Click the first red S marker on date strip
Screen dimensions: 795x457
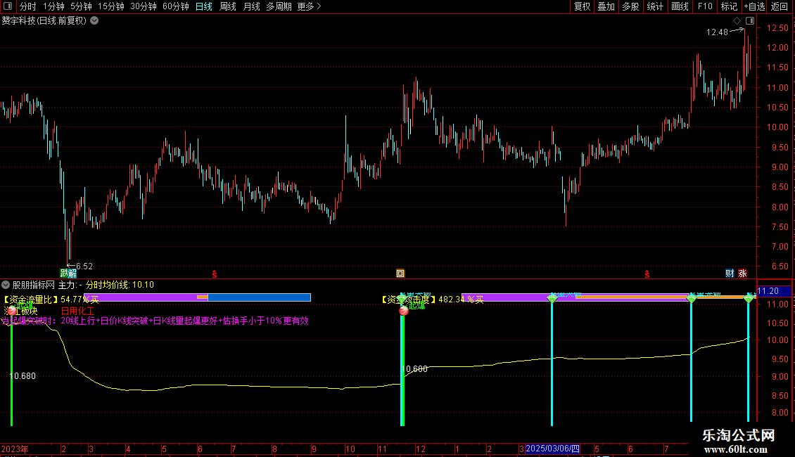(x=215, y=274)
